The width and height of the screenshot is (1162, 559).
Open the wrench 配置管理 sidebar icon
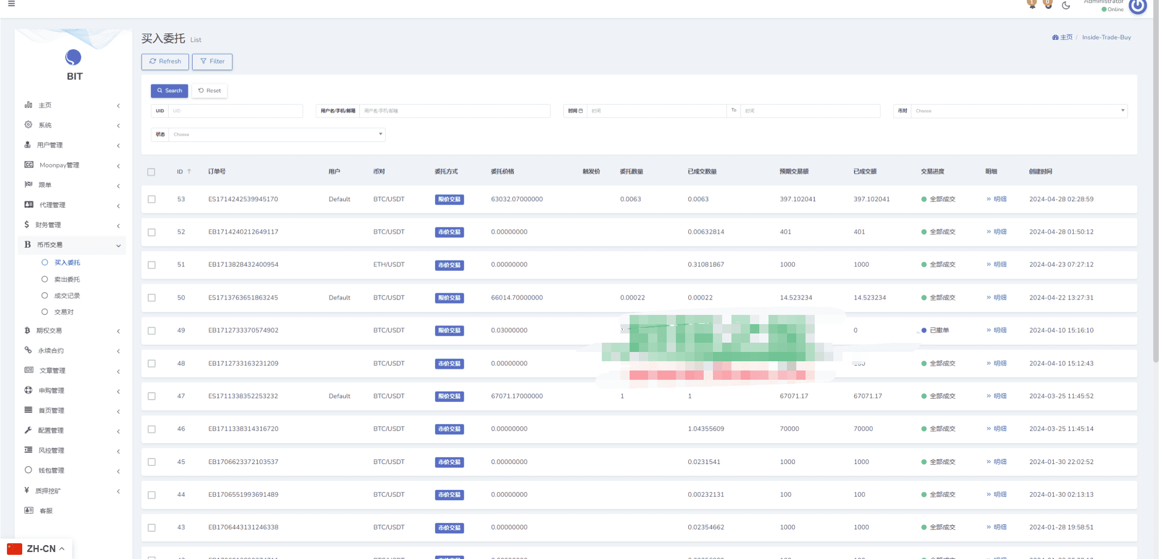coord(28,430)
